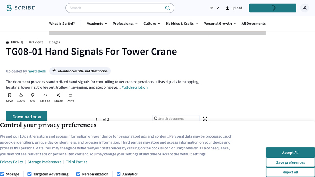
Task: Click the loading teal header button
Action: pyautogui.click(x=272, y=8)
